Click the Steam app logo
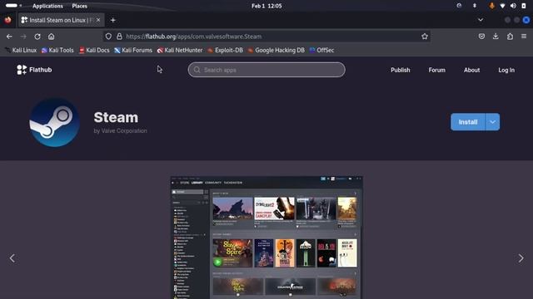Screen dimensions: 533x299 tap(54, 122)
